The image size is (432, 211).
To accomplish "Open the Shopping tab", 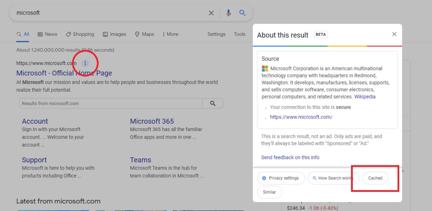I will coord(80,34).
